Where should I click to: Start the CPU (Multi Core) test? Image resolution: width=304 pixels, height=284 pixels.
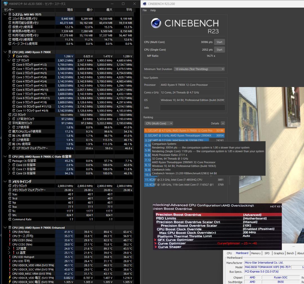220,42
